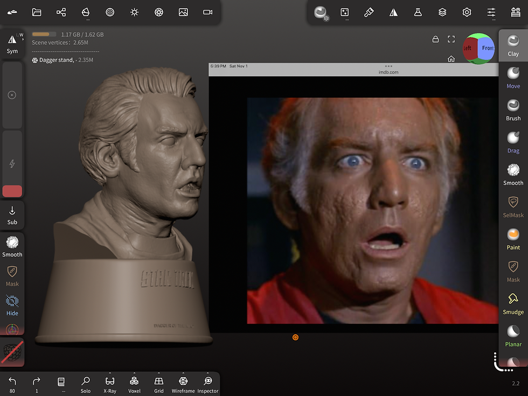Open the main stingray app menu
This screenshot has height=396, width=528.
coord(12,12)
